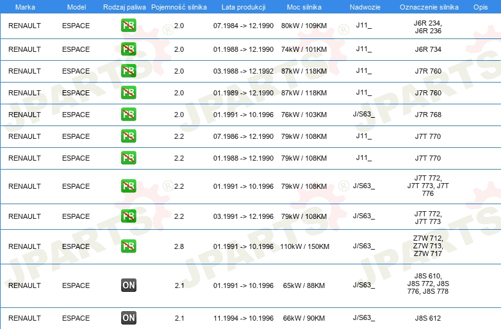Click the Nadwozie column header
The height and width of the screenshot is (329, 501).
coord(365,7)
